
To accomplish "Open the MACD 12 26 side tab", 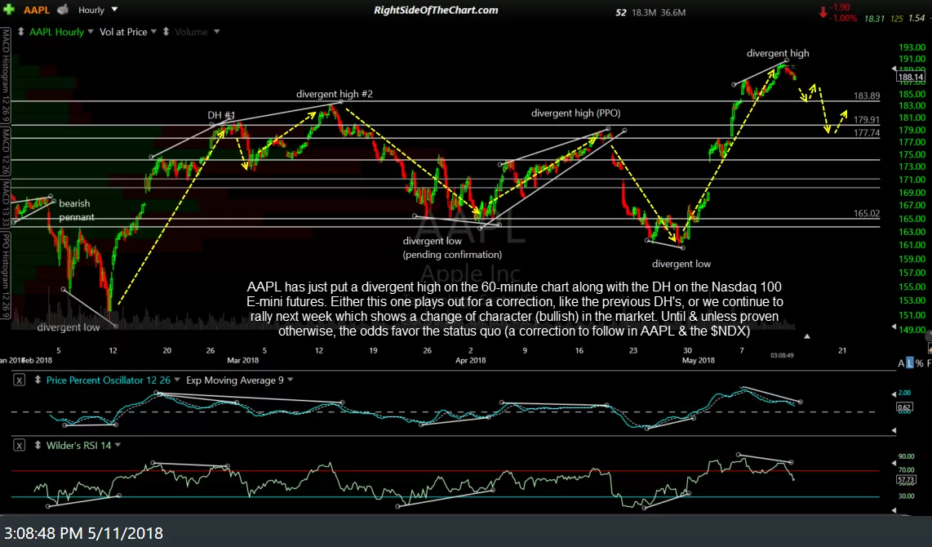I will coord(5,151).
